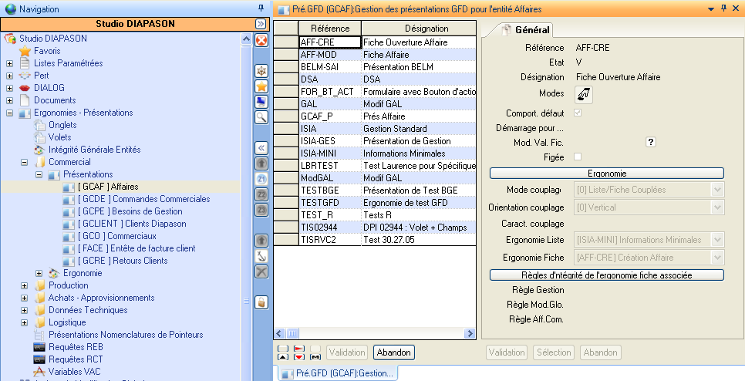
Task: Open the Ergonomie Fiche dropdown
Action: click(717, 258)
